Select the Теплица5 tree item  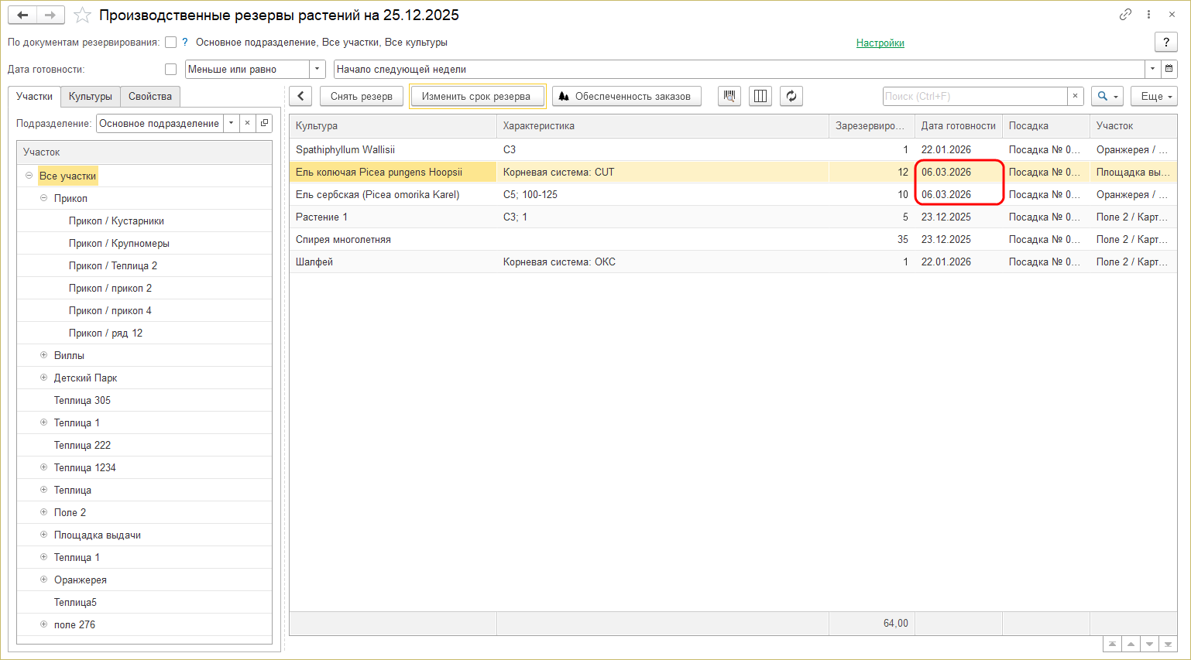tap(75, 602)
